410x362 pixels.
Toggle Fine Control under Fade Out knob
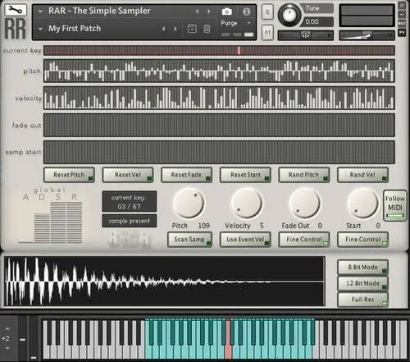tap(304, 240)
